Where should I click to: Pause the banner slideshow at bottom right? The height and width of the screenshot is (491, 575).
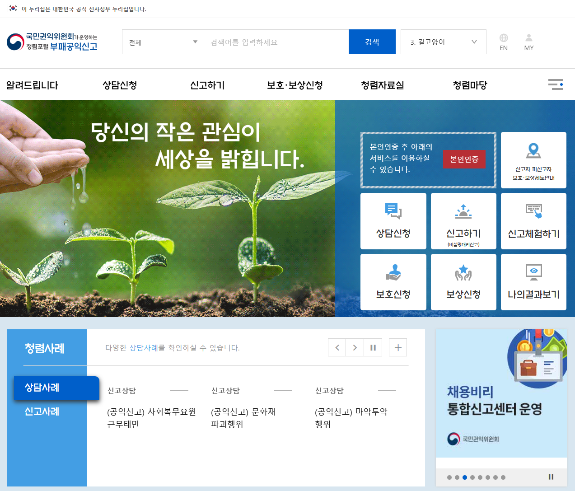point(551,477)
